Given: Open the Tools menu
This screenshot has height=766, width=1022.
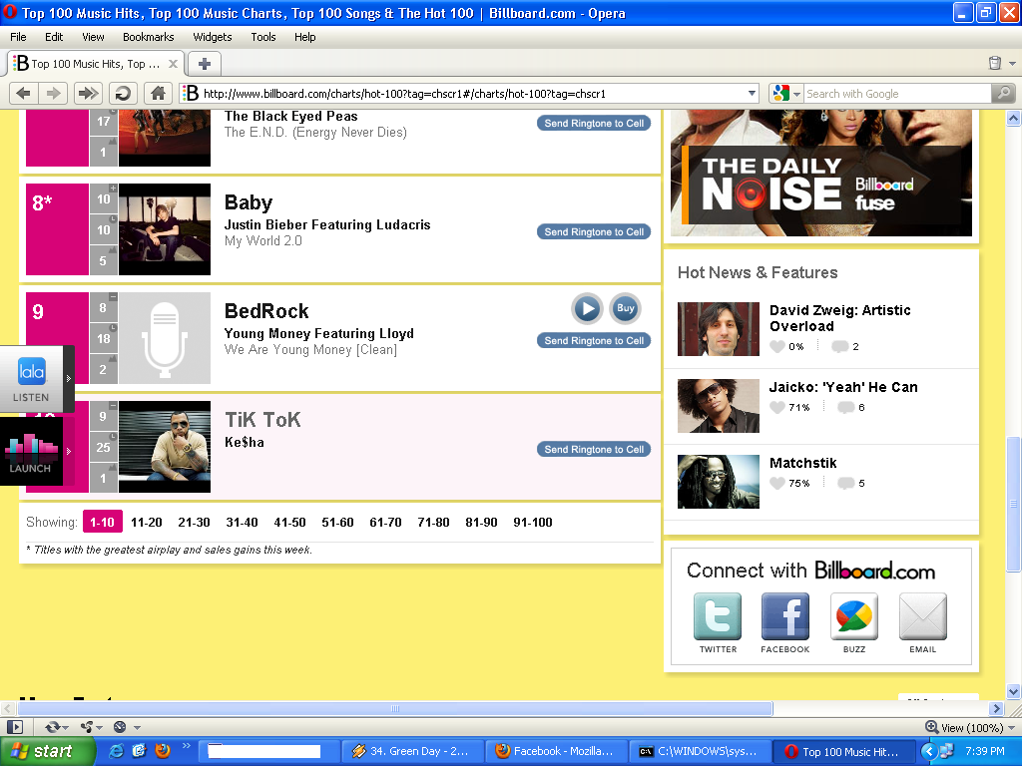Looking at the screenshot, I should (263, 37).
